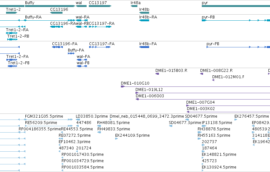This screenshot has width=270, height=172.
Task: Click the CG13197-PA protein label
Action: pos(102,44)
